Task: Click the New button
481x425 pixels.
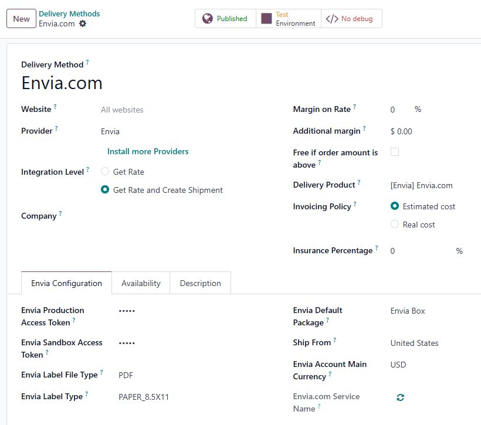Action: pyautogui.click(x=22, y=19)
